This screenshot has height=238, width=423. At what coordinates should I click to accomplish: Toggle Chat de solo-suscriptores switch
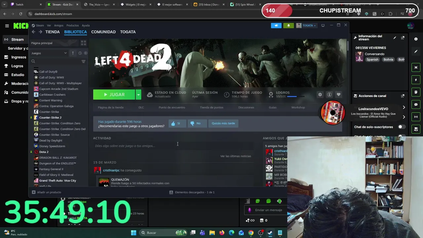(x=402, y=127)
